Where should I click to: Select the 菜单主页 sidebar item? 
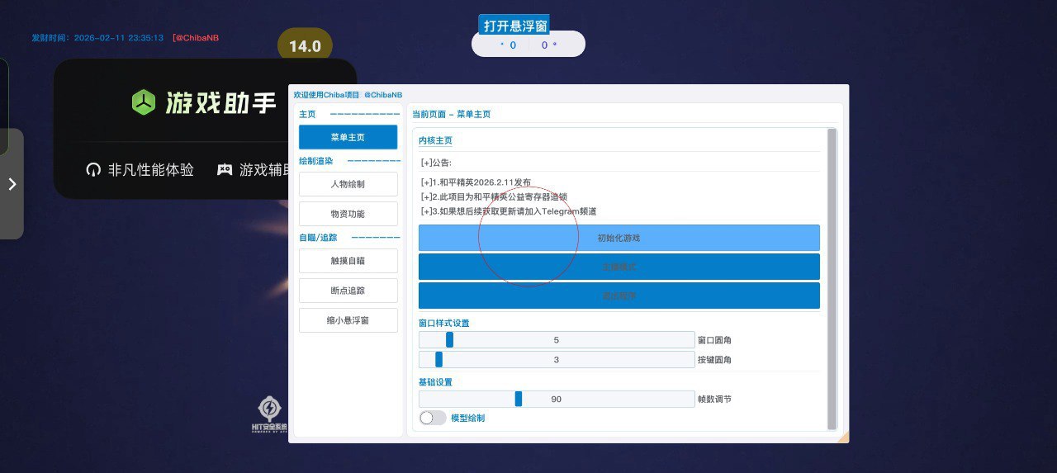[x=348, y=137]
